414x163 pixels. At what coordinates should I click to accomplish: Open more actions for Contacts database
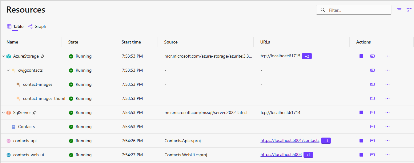pos(388,127)
